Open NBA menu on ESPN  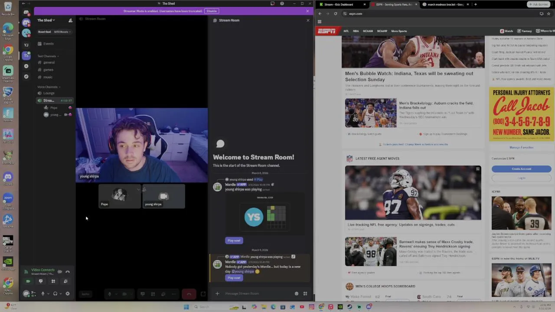pyautogui.click(x=356, y=31)
